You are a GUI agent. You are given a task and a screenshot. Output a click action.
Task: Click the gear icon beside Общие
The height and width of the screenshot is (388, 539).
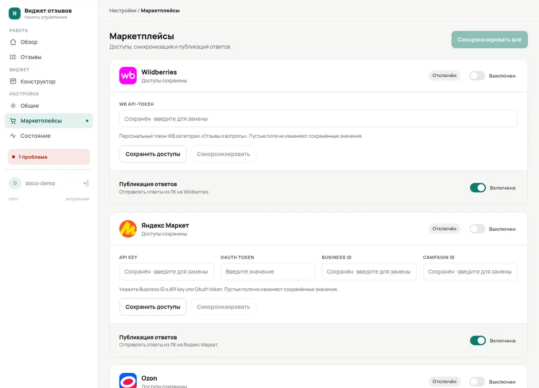point(13,106)
